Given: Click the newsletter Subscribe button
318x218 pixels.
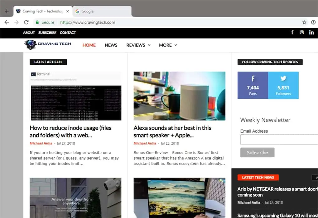Looking at the screenshot, I should pos(257,152).
